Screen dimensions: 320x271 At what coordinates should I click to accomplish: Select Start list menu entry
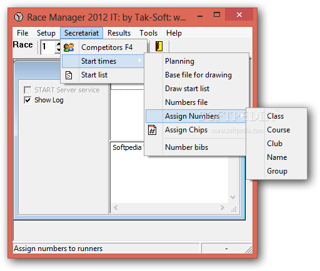(103, 75)
